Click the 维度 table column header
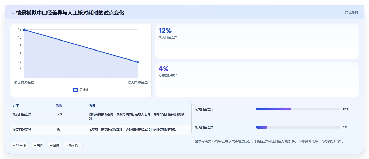This screenshot has height=159, width=369. 16,106
